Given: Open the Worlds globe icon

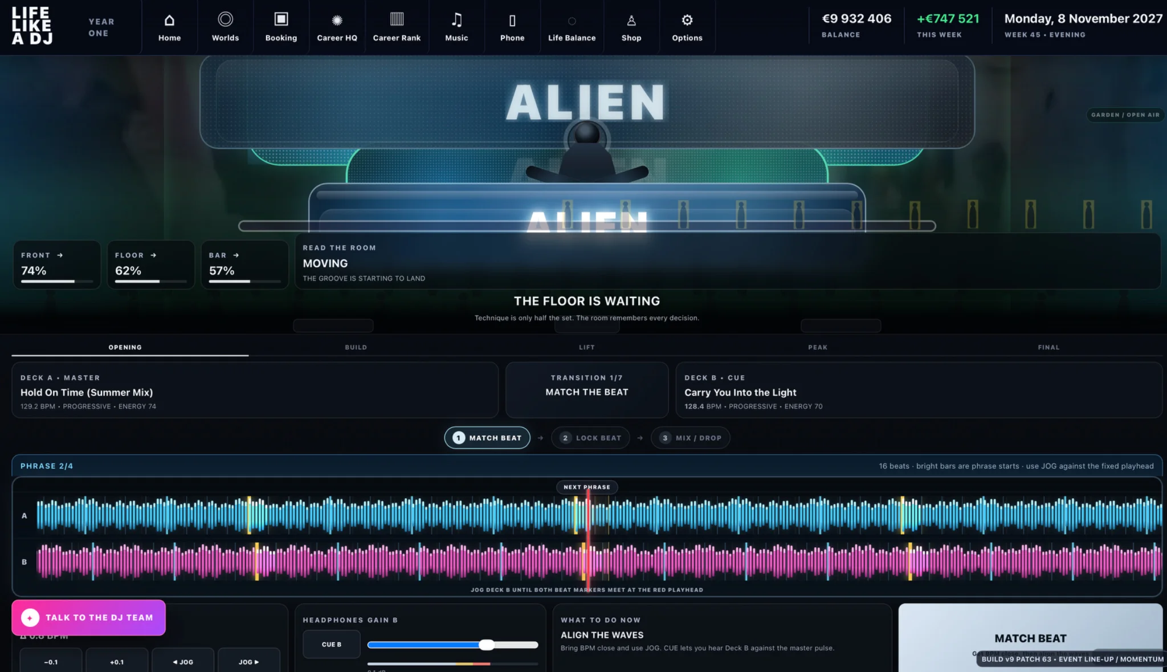Looking at the screenshot, I should click(225, 19).
